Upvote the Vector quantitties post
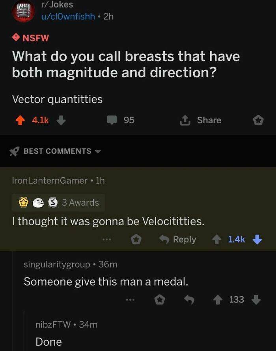 (20, 121)
